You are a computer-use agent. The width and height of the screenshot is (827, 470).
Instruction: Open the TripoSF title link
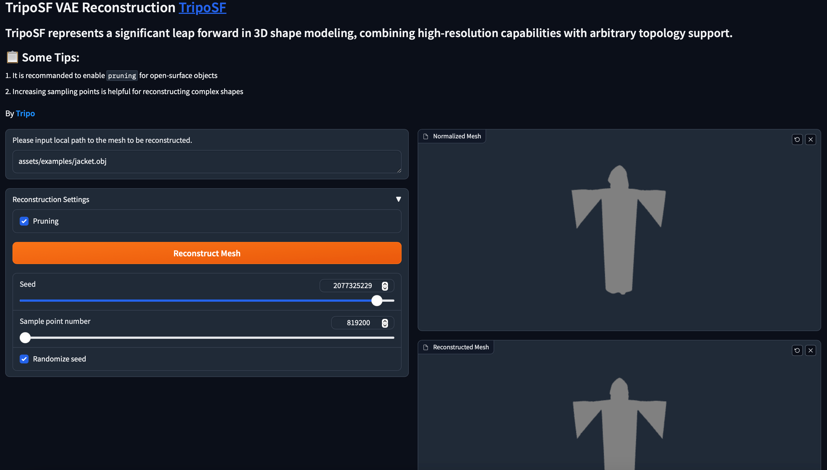202,7
